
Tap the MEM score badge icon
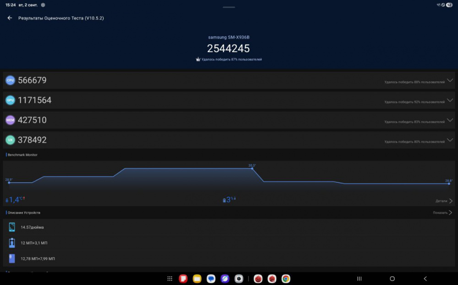10,120
